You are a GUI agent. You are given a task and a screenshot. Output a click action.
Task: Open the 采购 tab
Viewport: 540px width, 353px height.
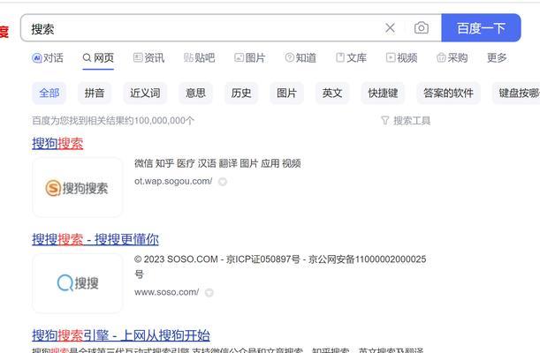452,57
